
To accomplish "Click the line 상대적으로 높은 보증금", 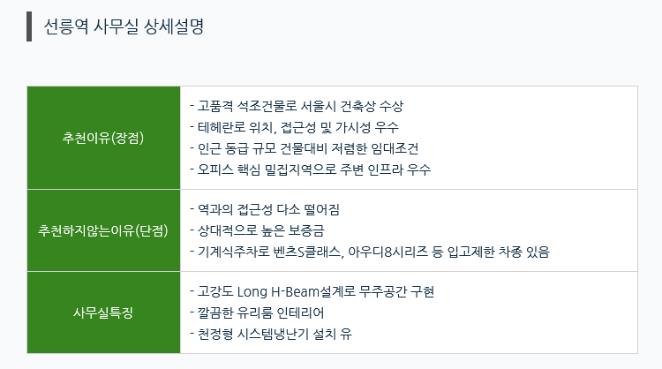I will pyautogui.click(x=257, y=230).
